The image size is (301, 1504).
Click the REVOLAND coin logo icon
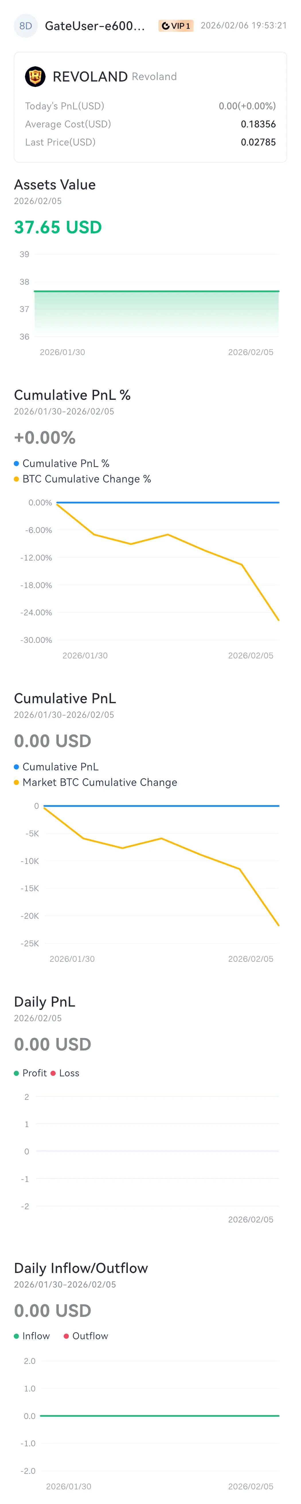(x=35, y=76)
